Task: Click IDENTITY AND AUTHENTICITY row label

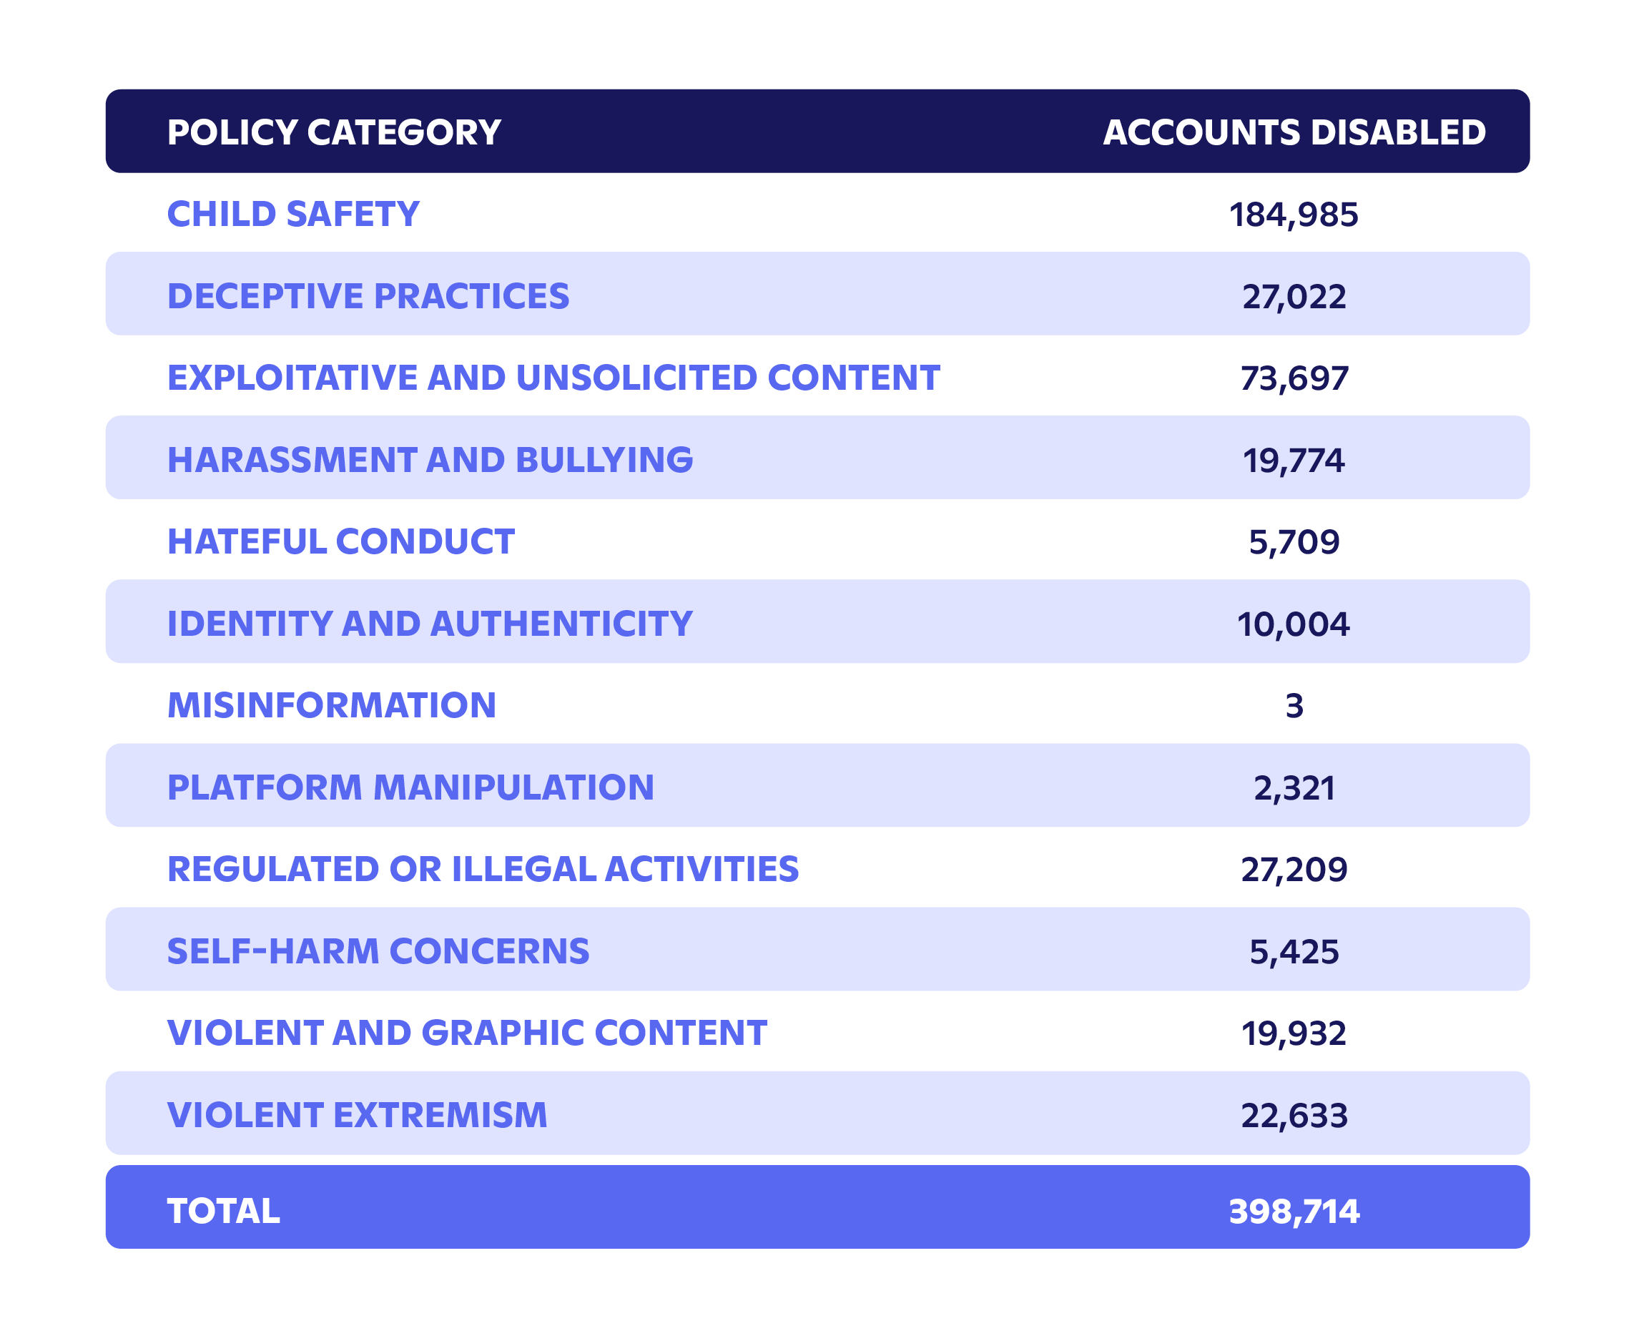Action: [x=430, y=624]
